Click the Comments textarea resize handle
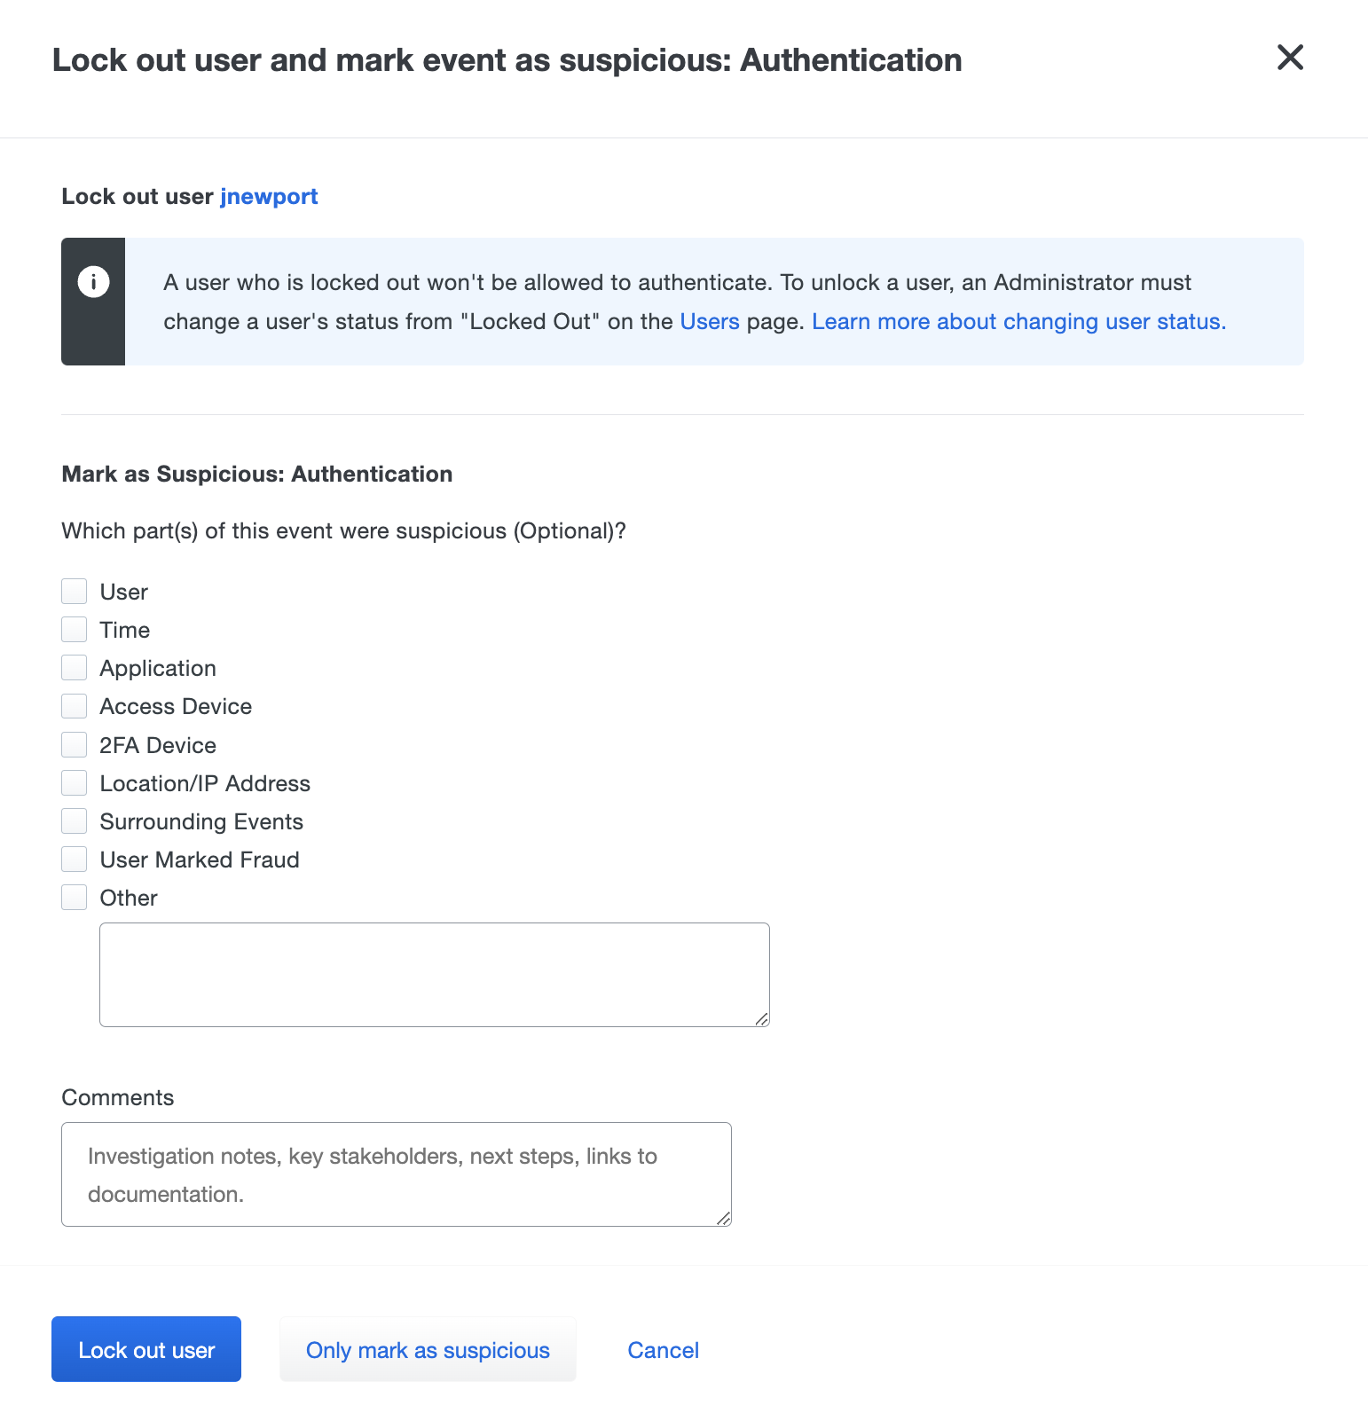The height and width of the screenshot is (1421, 1368). click(x=724, y=1218)
